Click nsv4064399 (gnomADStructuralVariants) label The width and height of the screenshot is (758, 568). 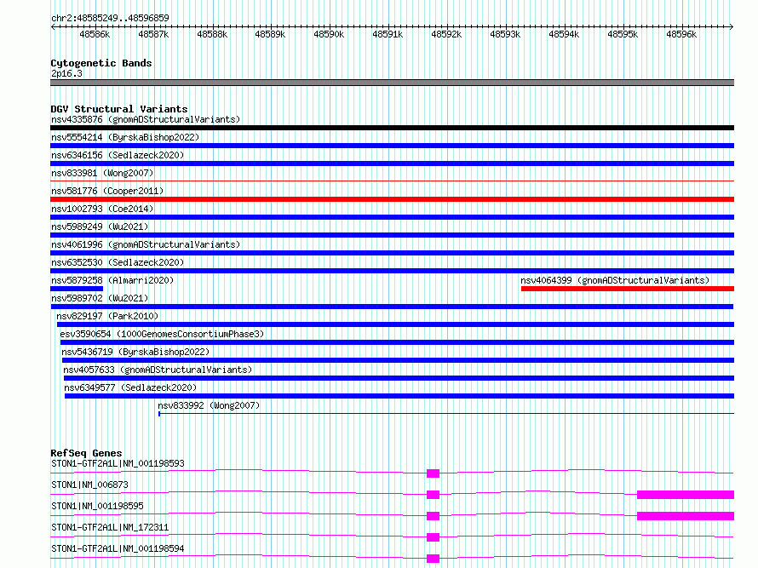pos(615,280)
